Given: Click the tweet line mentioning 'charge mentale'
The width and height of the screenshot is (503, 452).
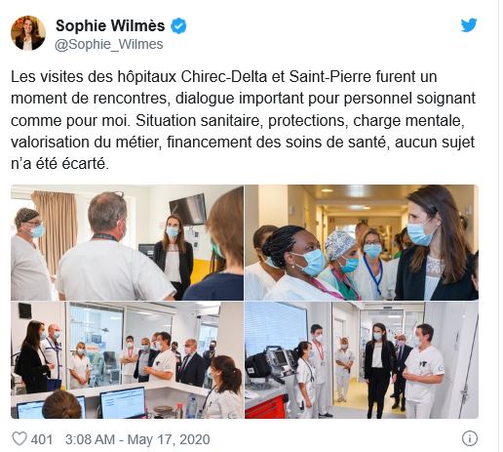Looking at the screenshot, I should tap(238, 120).
